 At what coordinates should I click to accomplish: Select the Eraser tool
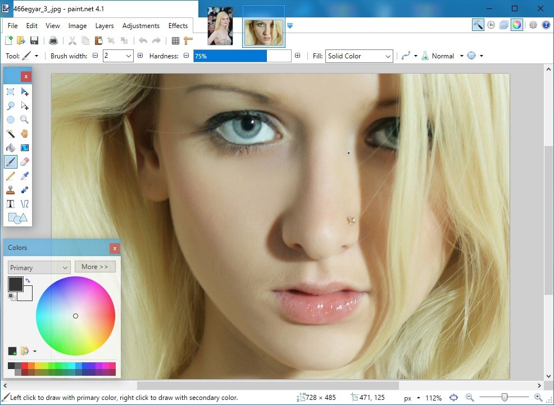tap(24, 162)
